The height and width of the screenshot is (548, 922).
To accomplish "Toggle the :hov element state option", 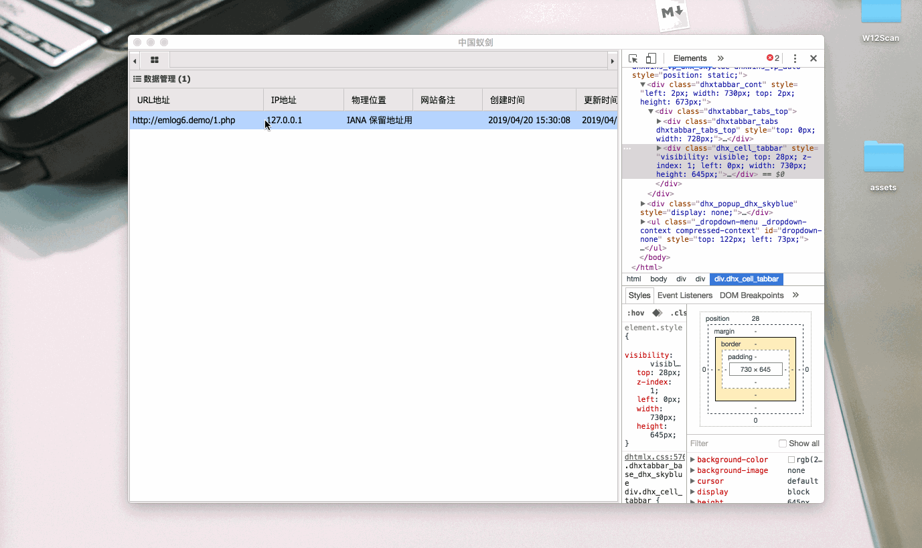I will click(635, 313).
